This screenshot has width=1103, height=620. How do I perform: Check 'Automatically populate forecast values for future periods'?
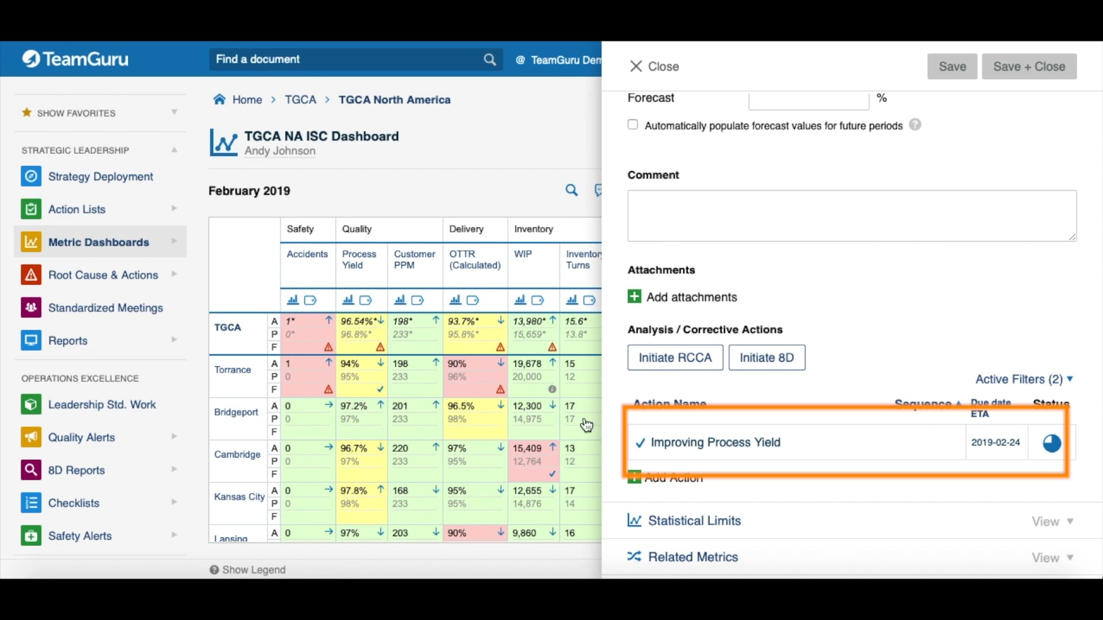(x=633, y=124)
